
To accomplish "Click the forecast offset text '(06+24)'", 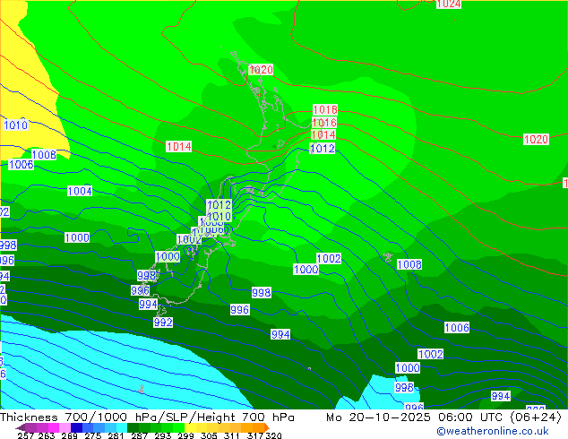I will click(x=536, y=417).
